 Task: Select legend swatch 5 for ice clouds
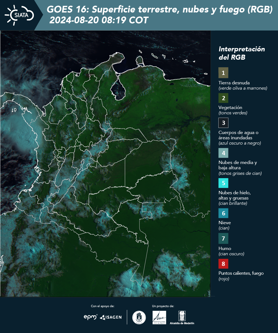223,183
